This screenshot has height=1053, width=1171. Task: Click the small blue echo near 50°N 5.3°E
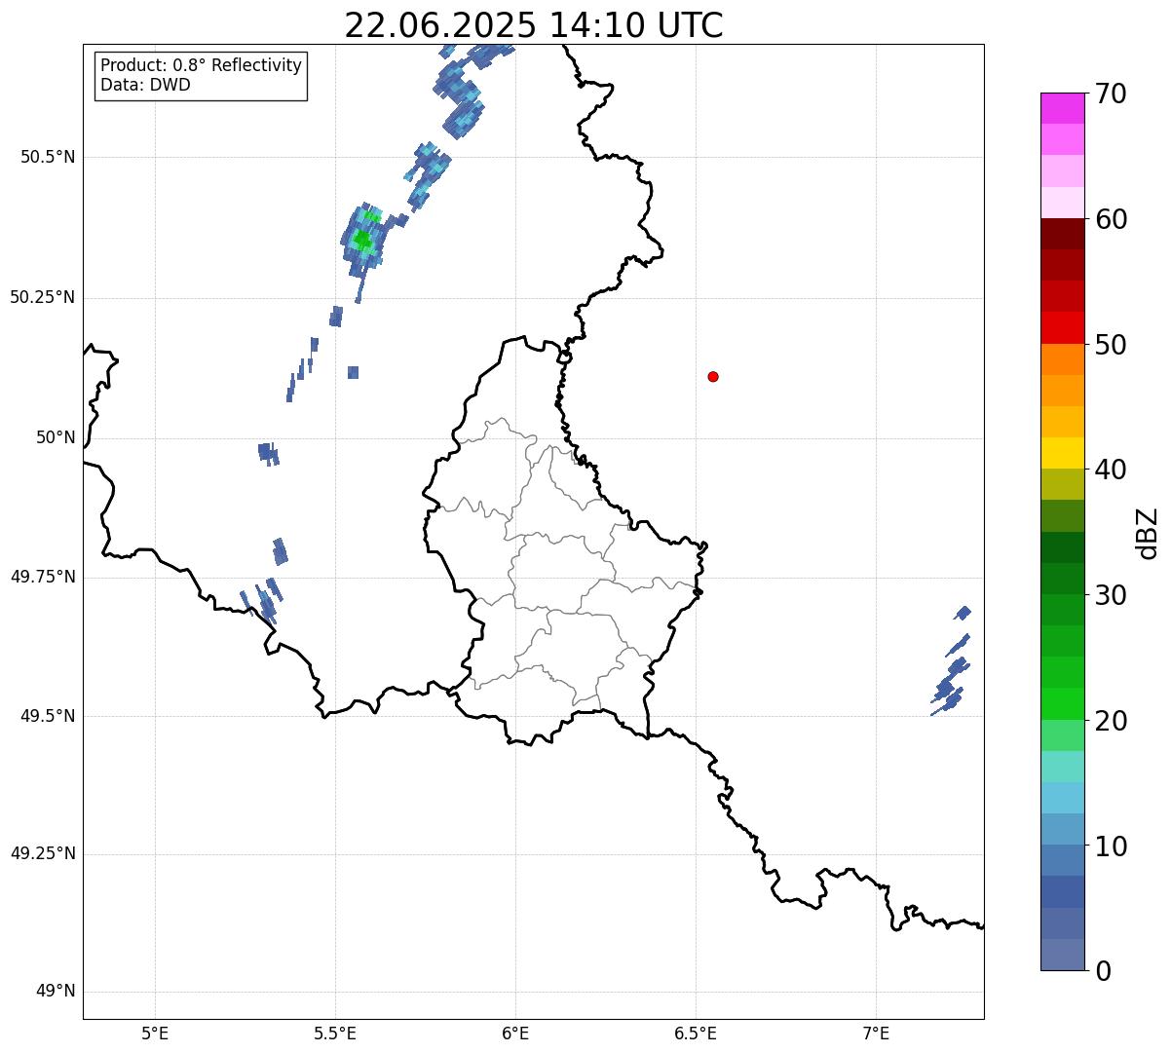(268, 453)
